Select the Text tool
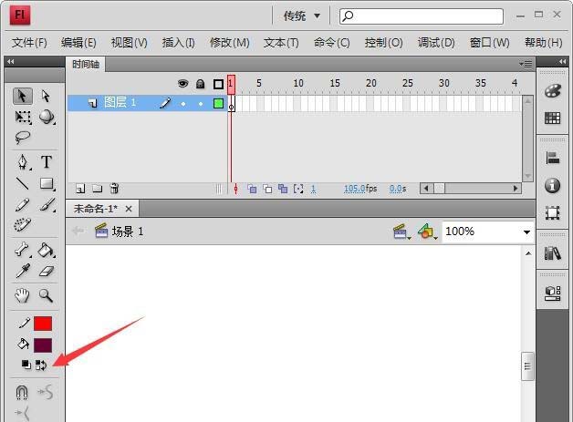 47,161
